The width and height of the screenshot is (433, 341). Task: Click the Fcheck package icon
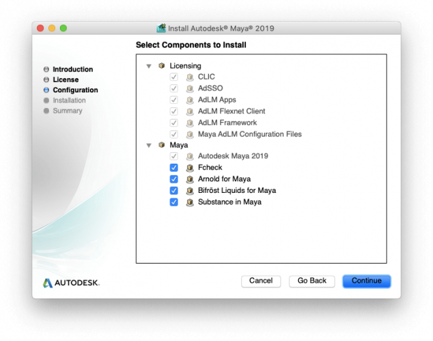pyautogui.click(x=190, y=168)
